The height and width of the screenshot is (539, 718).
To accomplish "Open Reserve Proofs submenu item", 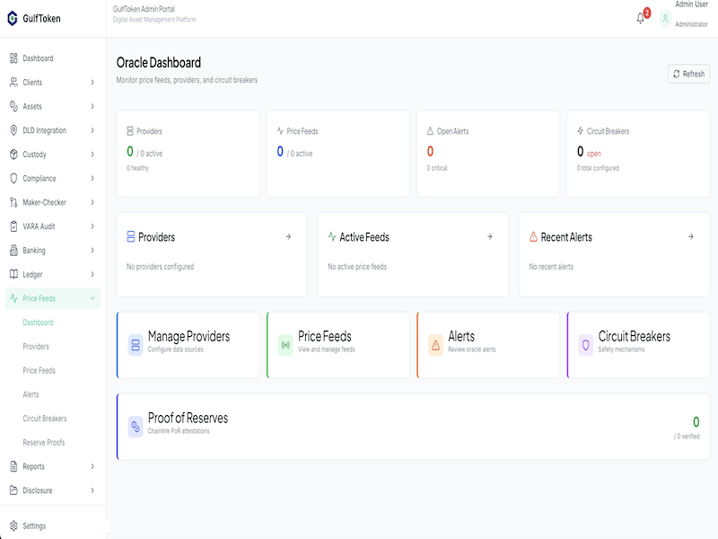I will [44, 442].
